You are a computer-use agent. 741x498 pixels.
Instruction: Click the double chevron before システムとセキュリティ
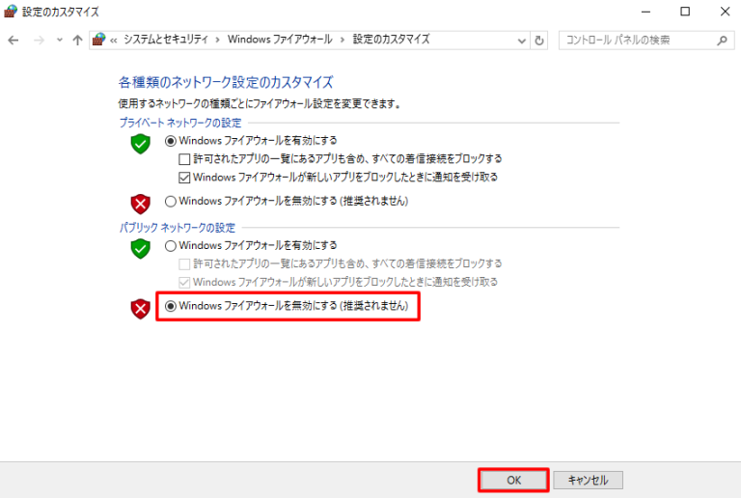coord(114,41)
